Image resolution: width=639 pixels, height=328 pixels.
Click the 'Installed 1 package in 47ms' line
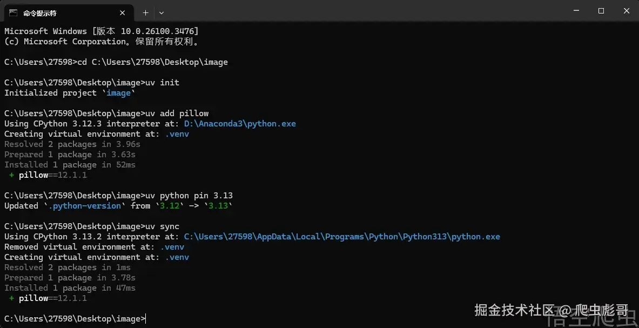pyautogui.click(x=70, y=287)
